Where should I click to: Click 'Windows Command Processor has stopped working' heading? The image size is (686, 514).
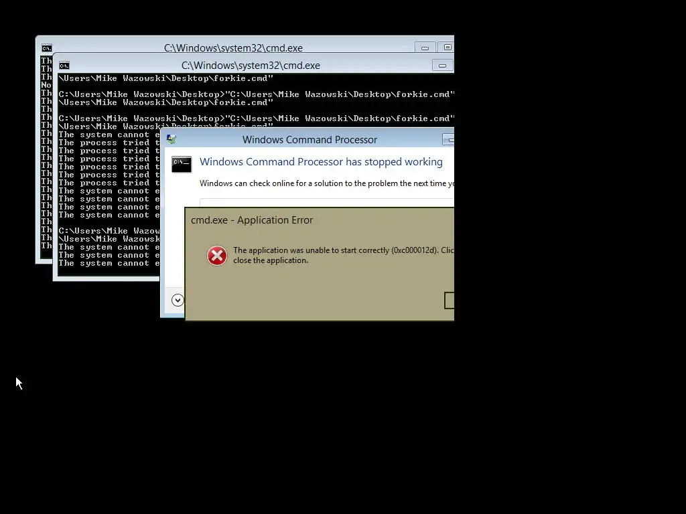pyautogui.click(x=321, y=162)
